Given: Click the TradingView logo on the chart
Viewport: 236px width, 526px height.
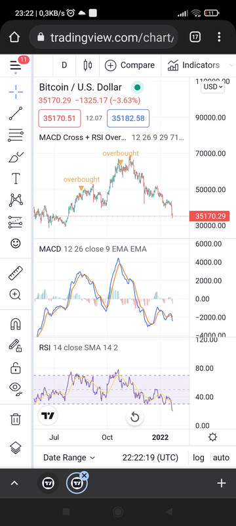Looking at the screenshot, I should [x=48, y=416].
